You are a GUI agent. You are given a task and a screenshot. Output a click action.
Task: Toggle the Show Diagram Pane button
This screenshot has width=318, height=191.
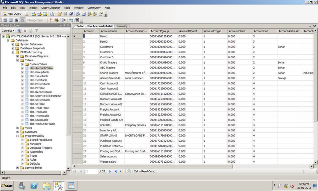point(5,20)
